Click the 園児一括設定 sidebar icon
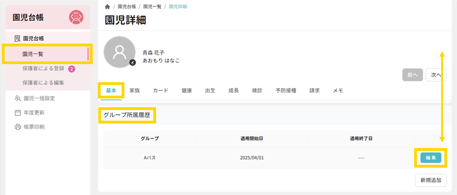Viewport: 457px width, 195px height. pyautogui.click(x=18, y=98)
